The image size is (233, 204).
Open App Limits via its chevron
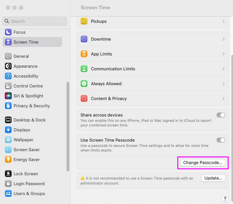224,54
